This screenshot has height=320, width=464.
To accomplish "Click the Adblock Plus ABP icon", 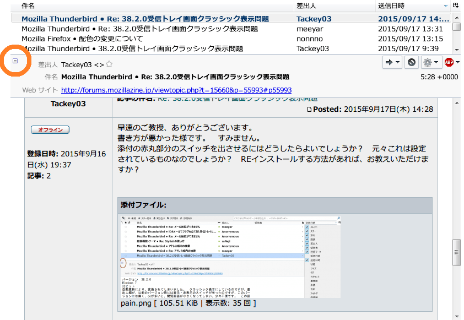I will click(x=449, y=62).
